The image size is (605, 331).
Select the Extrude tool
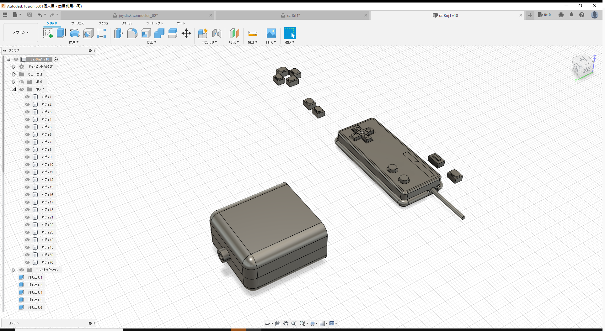pos(61,33)
